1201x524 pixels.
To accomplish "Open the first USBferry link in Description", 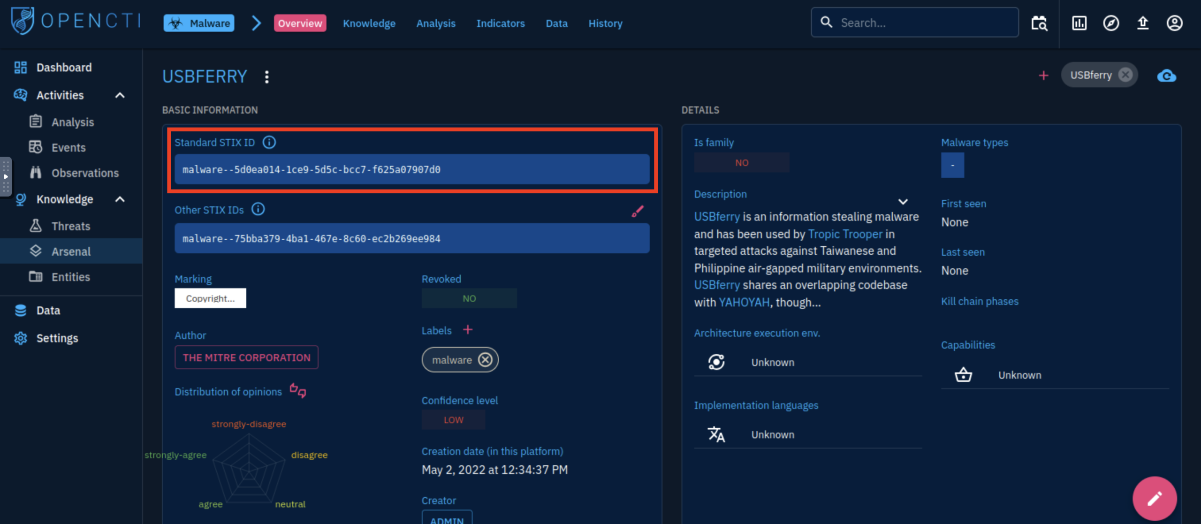I will pyautogui.click(x=717, y=217).
